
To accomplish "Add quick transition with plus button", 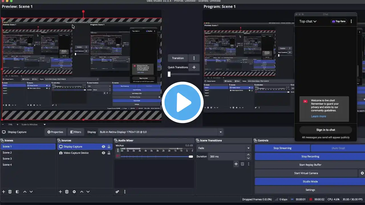I will coord(194,67).
